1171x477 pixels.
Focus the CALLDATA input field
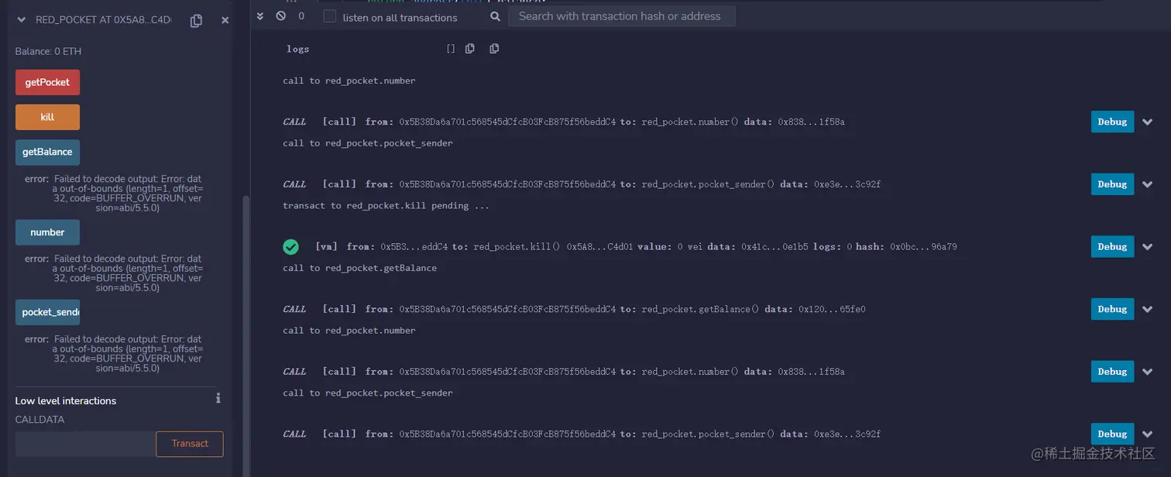(85, 444)
